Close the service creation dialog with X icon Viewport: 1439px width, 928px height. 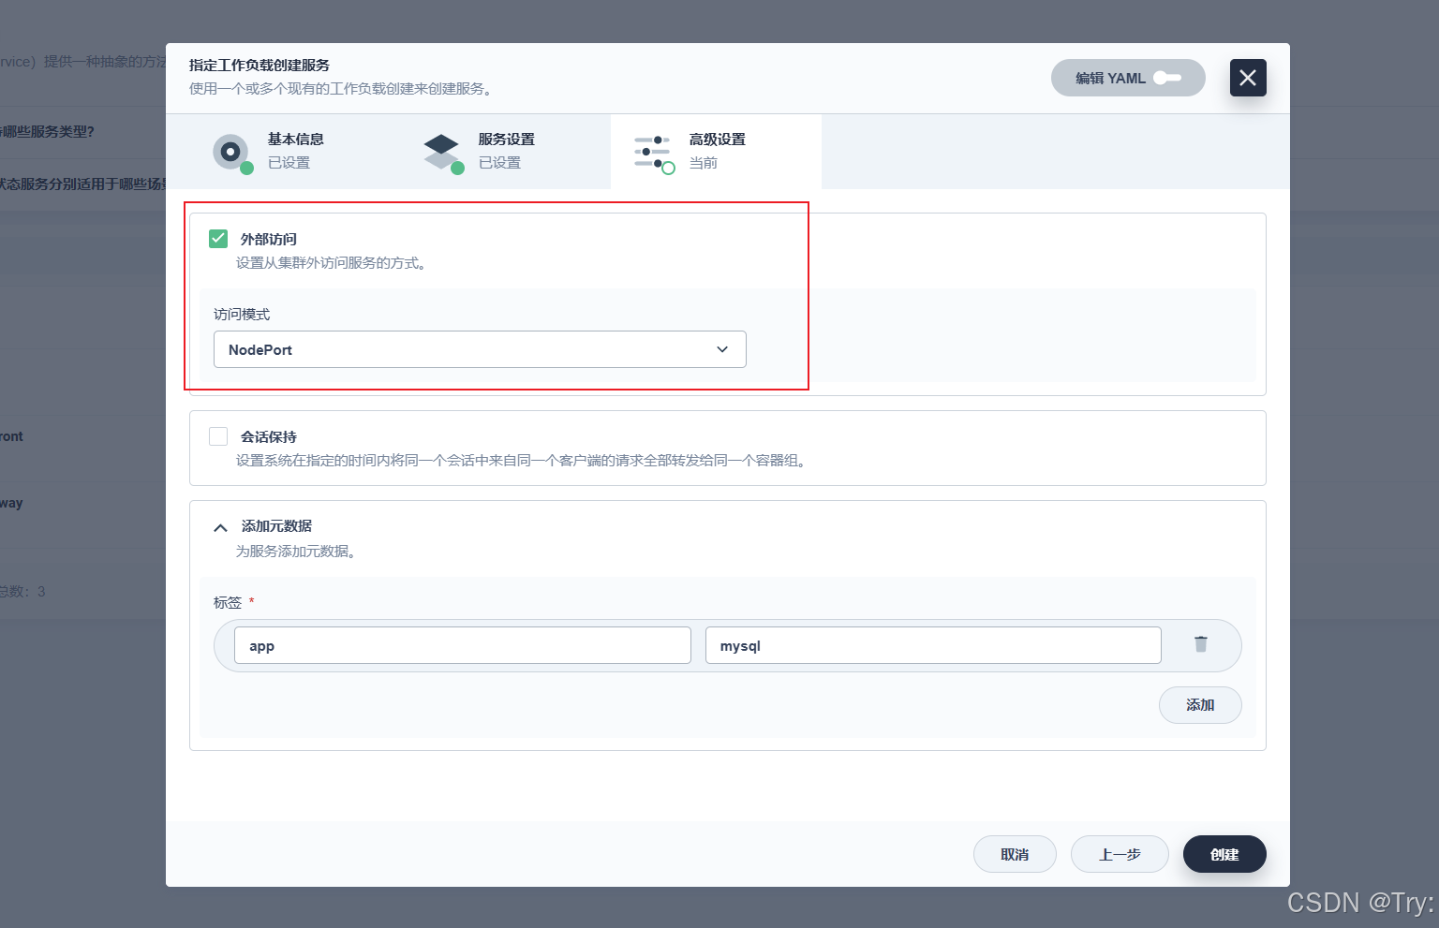pos(1247,78)
